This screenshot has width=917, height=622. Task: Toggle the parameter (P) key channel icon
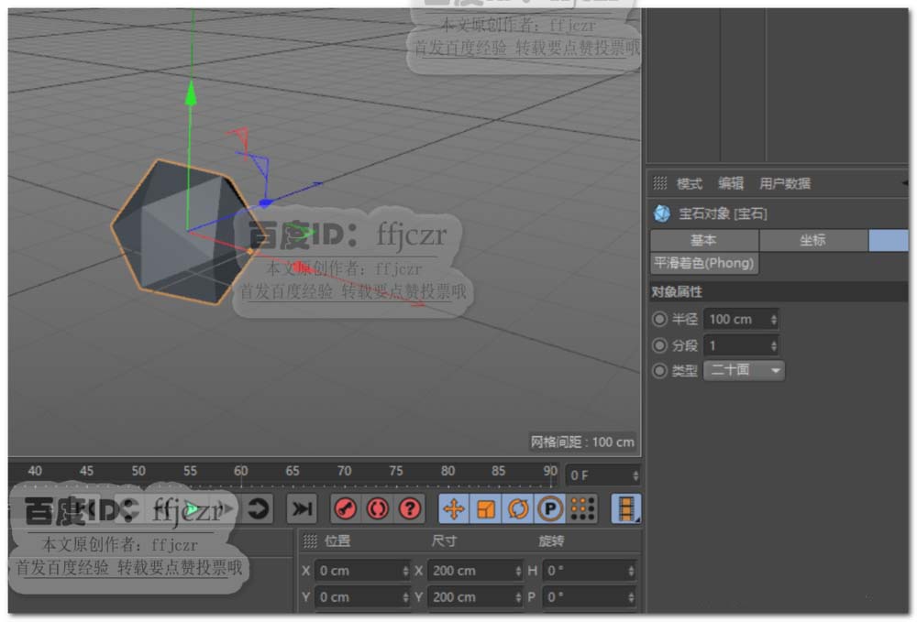(549, 508)
